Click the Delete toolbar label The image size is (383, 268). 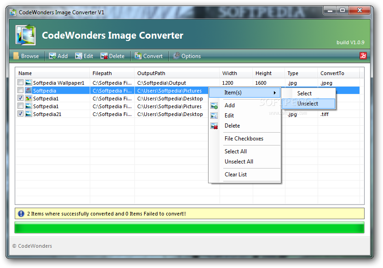[117, 56]
